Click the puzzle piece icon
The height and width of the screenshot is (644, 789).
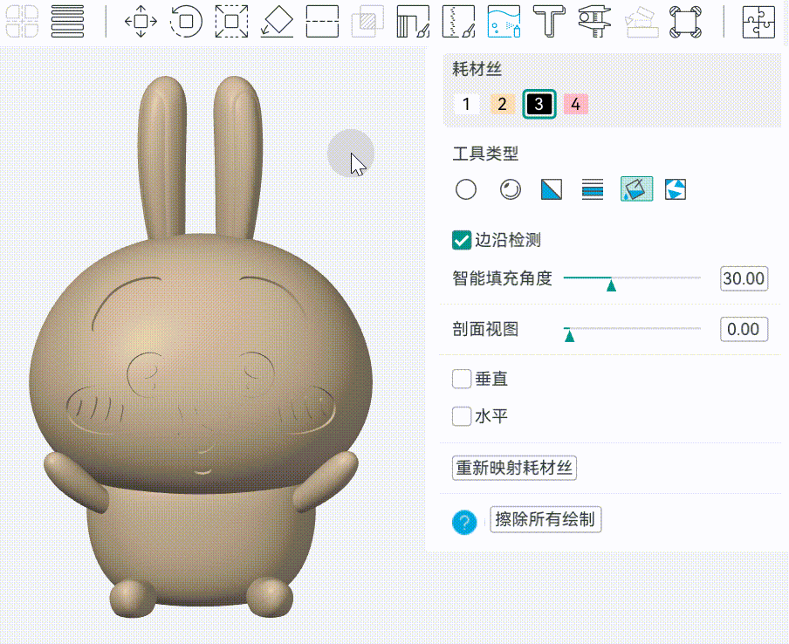pos(758,21)
